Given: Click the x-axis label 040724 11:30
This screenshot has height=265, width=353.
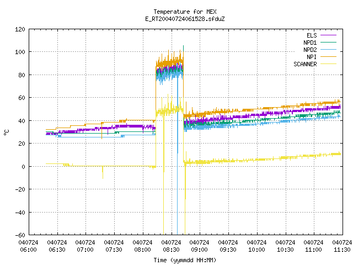Looking at the screenshot, I should (342, 246).
